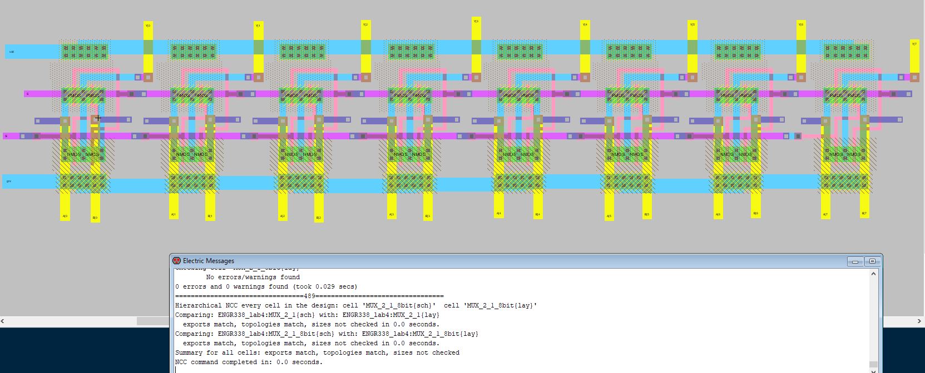Select the A[2] input export pin

[283, 216]
